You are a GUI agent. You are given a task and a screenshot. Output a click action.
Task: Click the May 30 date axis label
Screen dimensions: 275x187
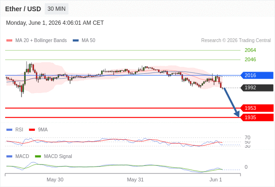(x=55, y=180)
